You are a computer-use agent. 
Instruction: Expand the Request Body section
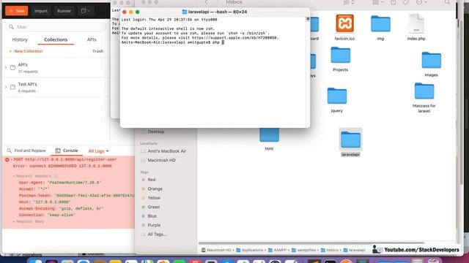click(x=29, y=221)
